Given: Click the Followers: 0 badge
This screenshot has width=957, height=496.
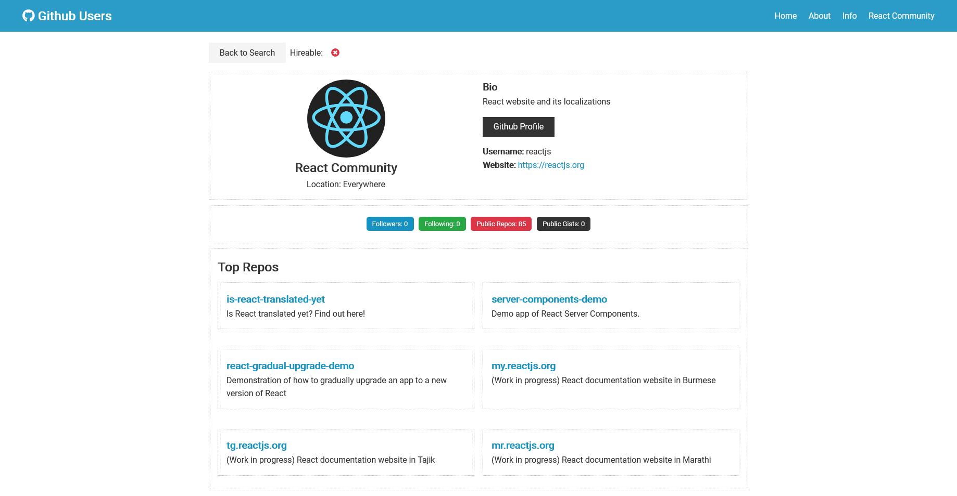Looking at the screenshot, I should click(389, 224).
